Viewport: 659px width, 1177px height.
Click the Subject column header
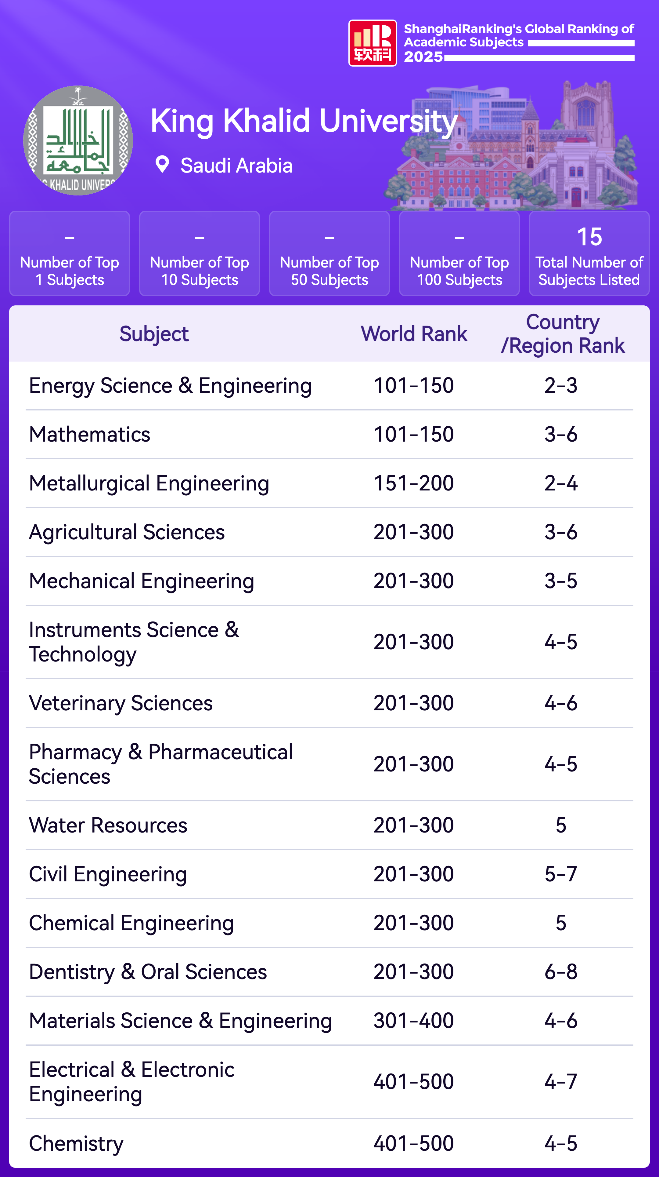154,334
